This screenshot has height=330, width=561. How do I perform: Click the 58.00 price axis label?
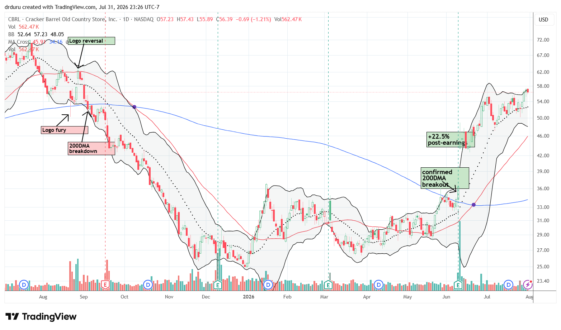[x=543, y=86]
